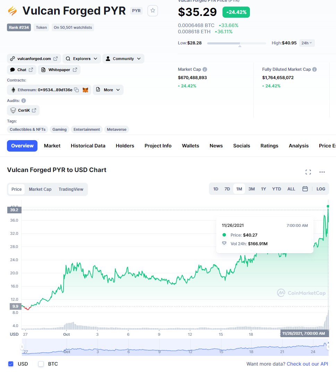This screenshot has height=376, width=336.
Task: Add PYR to watchlist with the star icon
Action: pos(153,10)
